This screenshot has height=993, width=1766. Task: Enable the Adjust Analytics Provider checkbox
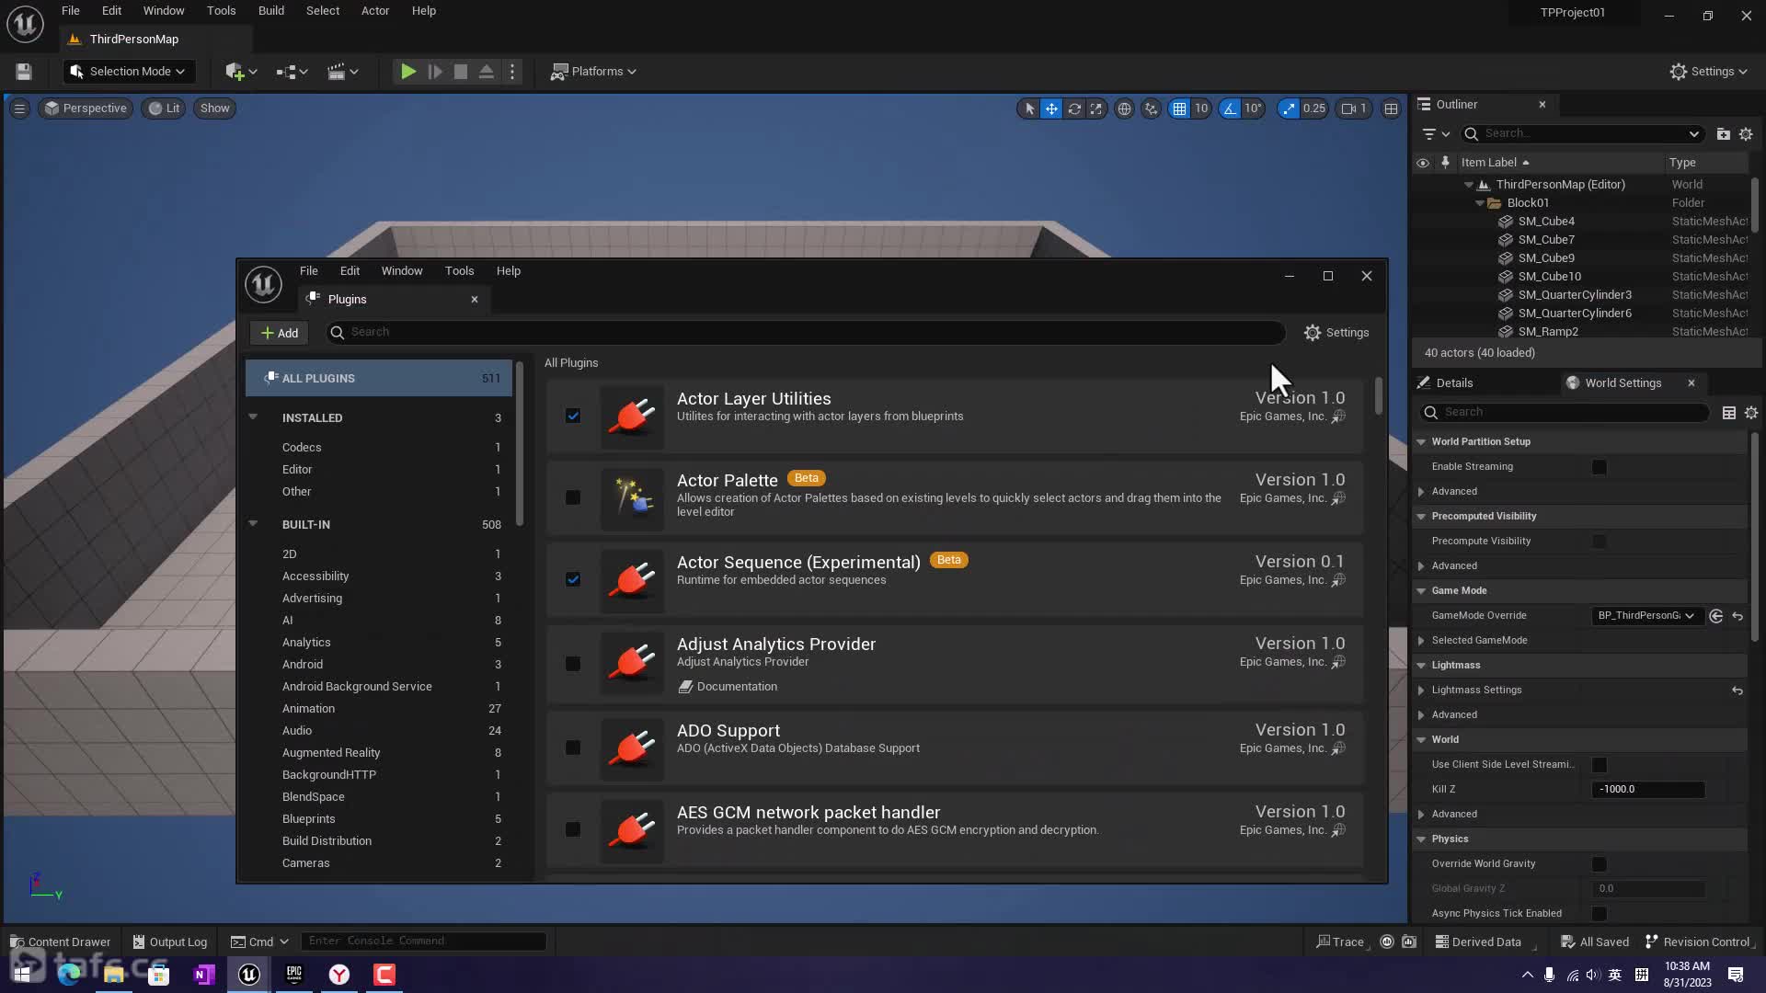click(573, 664)
